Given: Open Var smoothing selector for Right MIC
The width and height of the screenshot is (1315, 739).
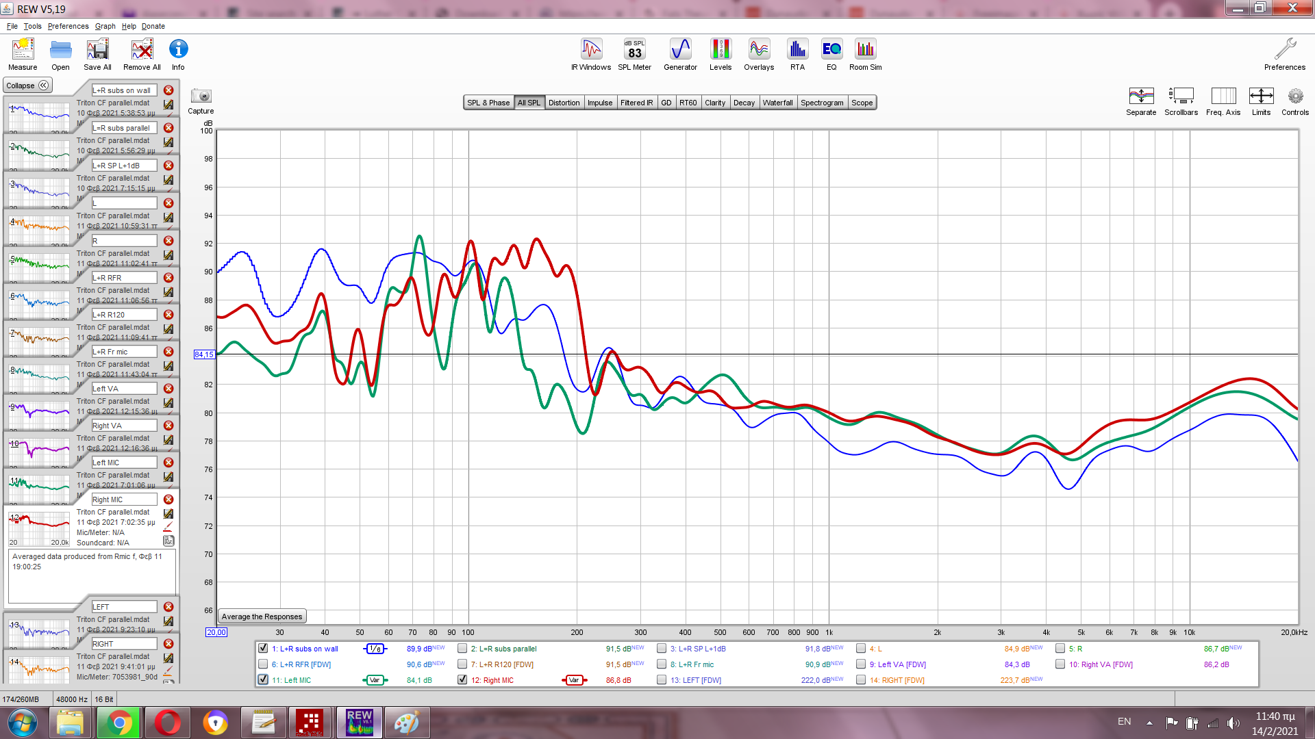Looking at the screenshot, I should coord(574,680).
